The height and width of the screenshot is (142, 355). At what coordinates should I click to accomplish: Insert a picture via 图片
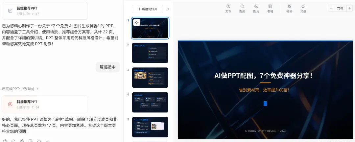click(x=256, y=9)
